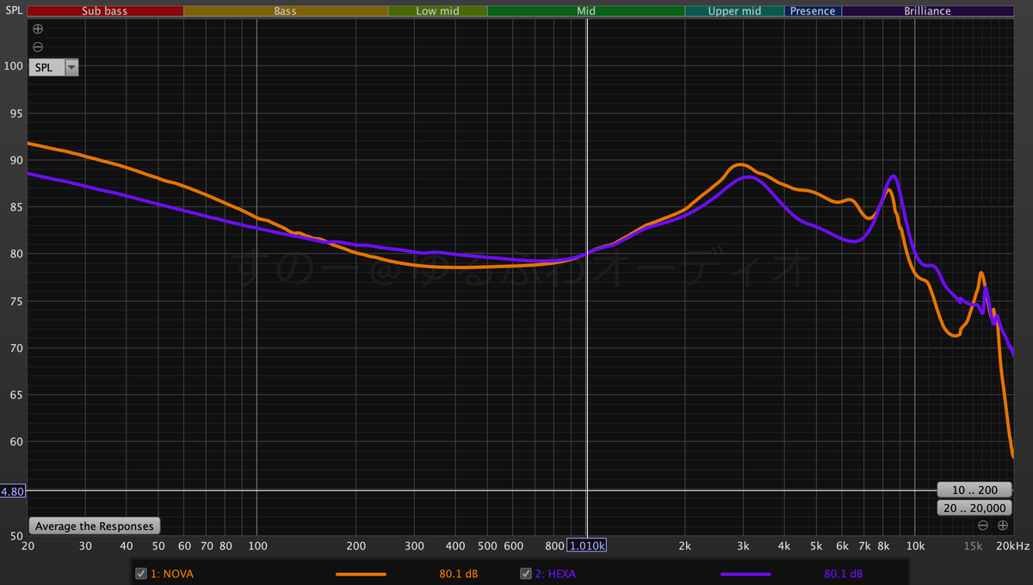Set frequency range to 10 .. 200
The width and height of the screenshot is (1033, 585).
[x=975, y=490]
